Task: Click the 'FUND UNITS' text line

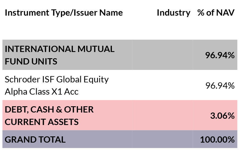Action: click(31, 61)
